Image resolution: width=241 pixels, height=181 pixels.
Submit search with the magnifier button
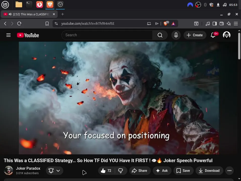(x=160, y=35)
